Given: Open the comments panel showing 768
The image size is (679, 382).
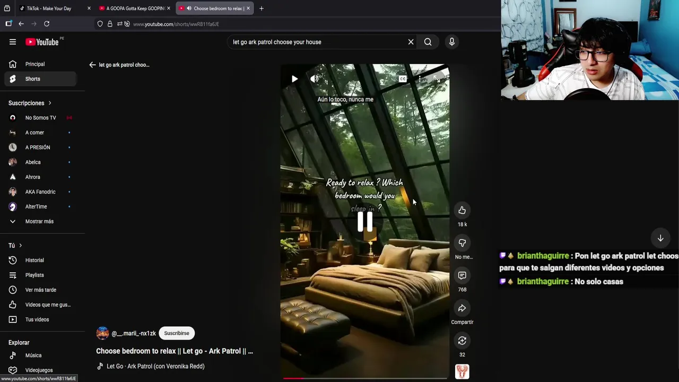Looking at the screenshot, I should [462, 275].
